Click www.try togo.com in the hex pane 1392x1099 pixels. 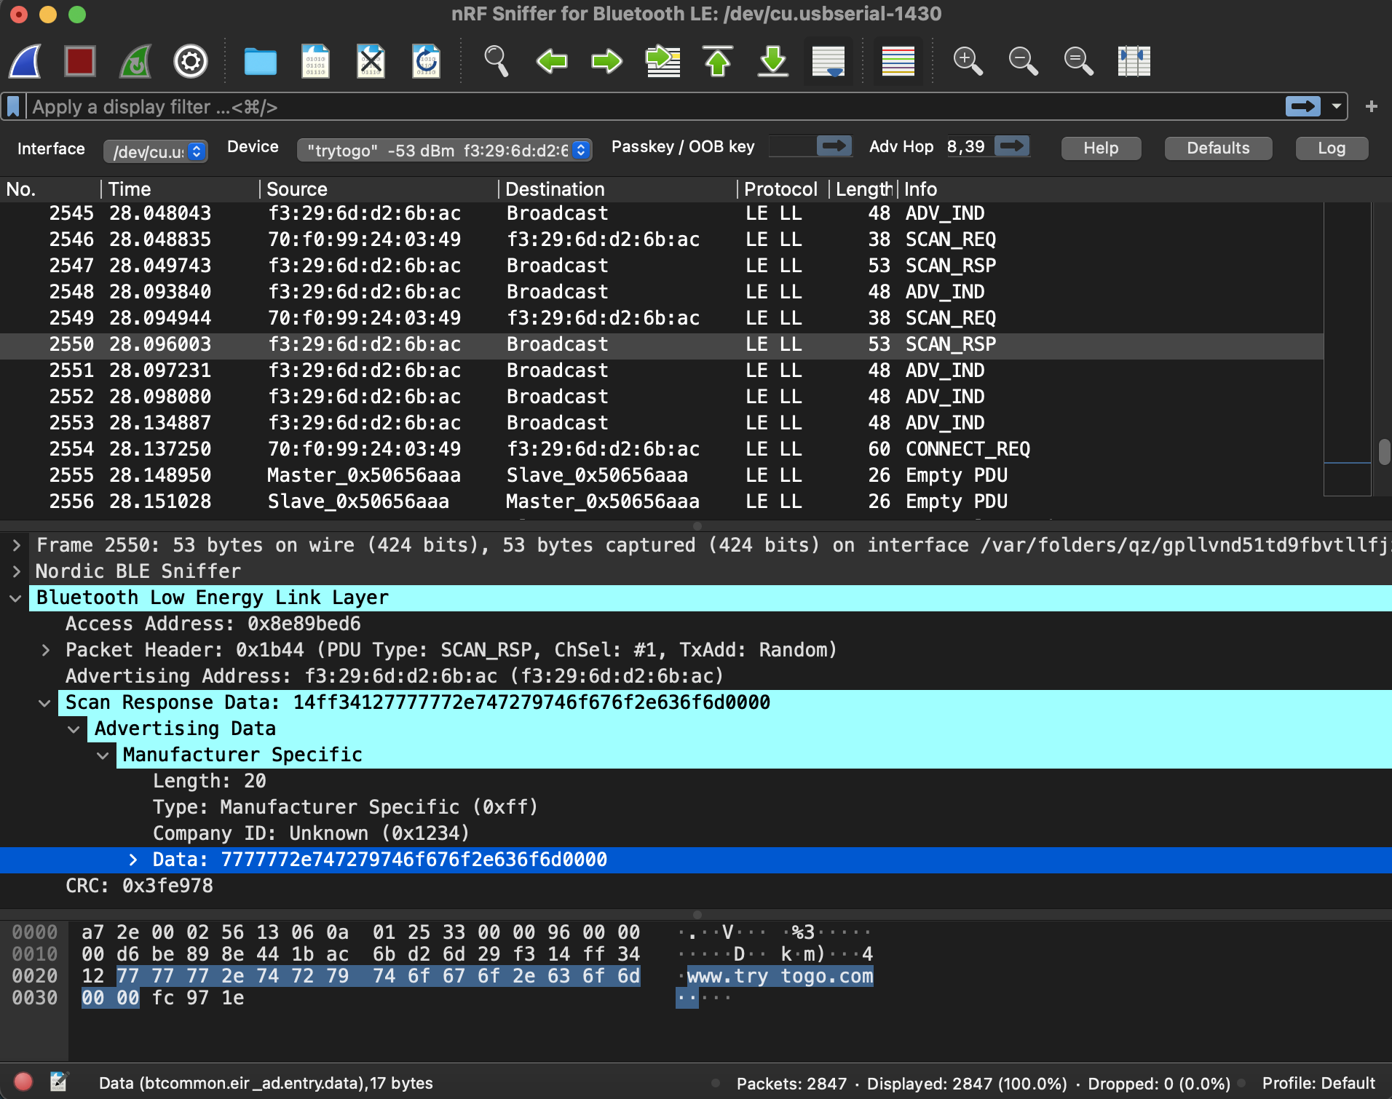coord(780,976)
